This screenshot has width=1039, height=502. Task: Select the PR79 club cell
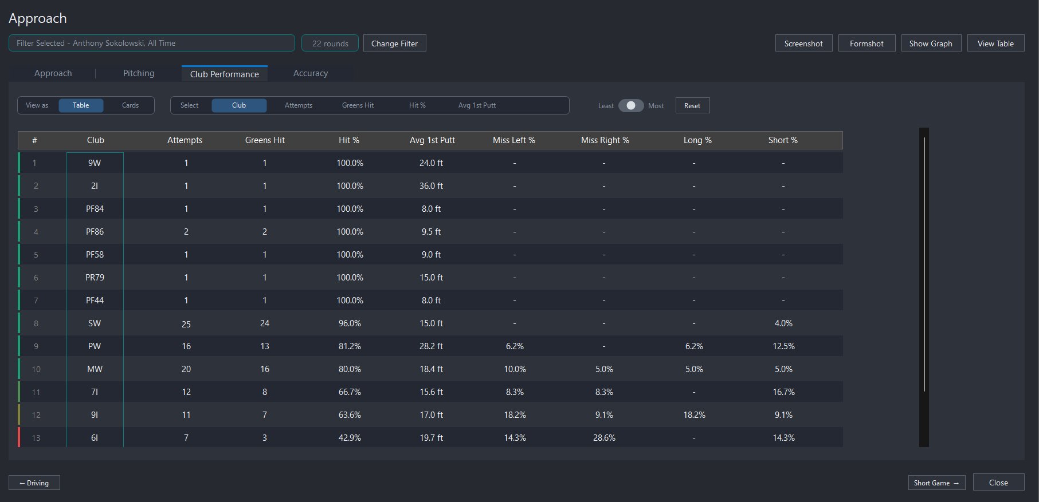(95, 278)
